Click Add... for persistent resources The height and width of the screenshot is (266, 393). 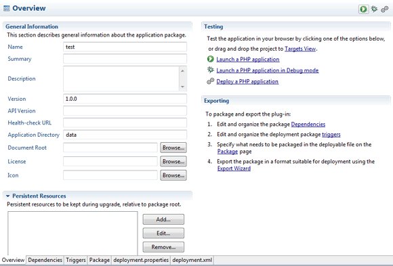(163, 219)
